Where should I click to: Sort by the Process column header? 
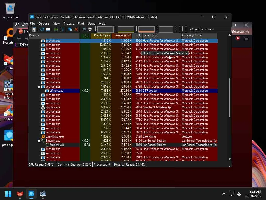tap(54, 35)
